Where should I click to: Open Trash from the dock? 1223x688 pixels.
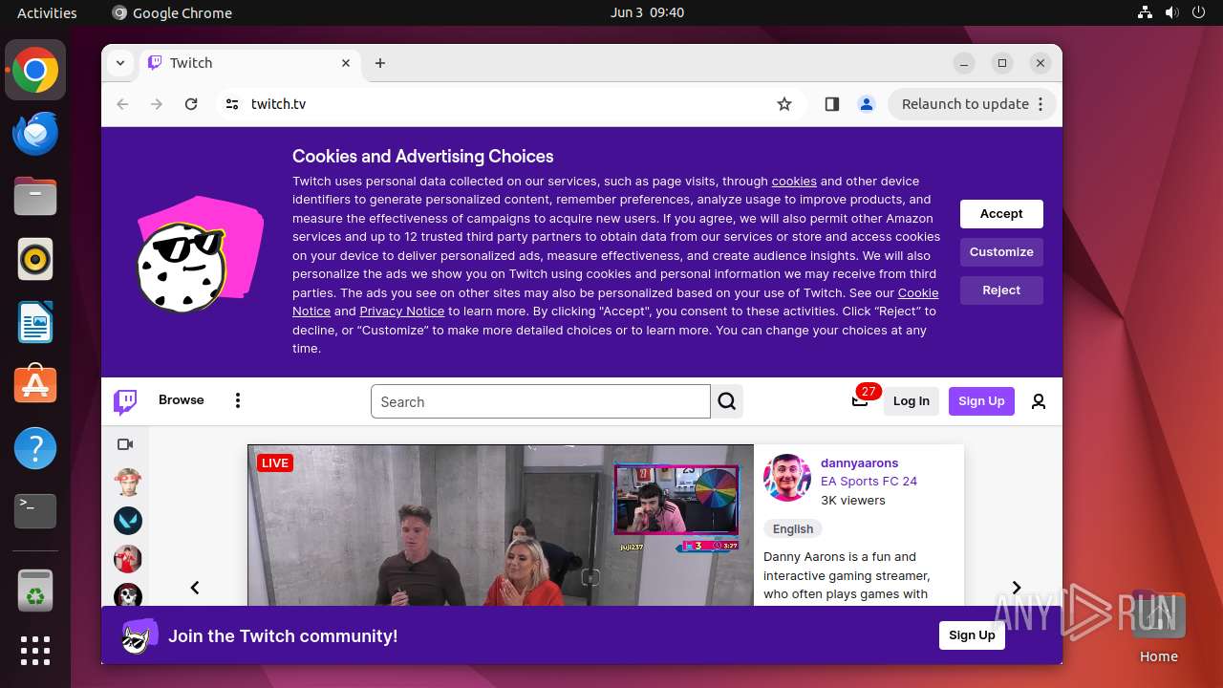[35, 591]
